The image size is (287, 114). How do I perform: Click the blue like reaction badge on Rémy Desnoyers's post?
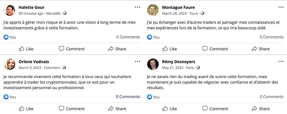(149, 97)
